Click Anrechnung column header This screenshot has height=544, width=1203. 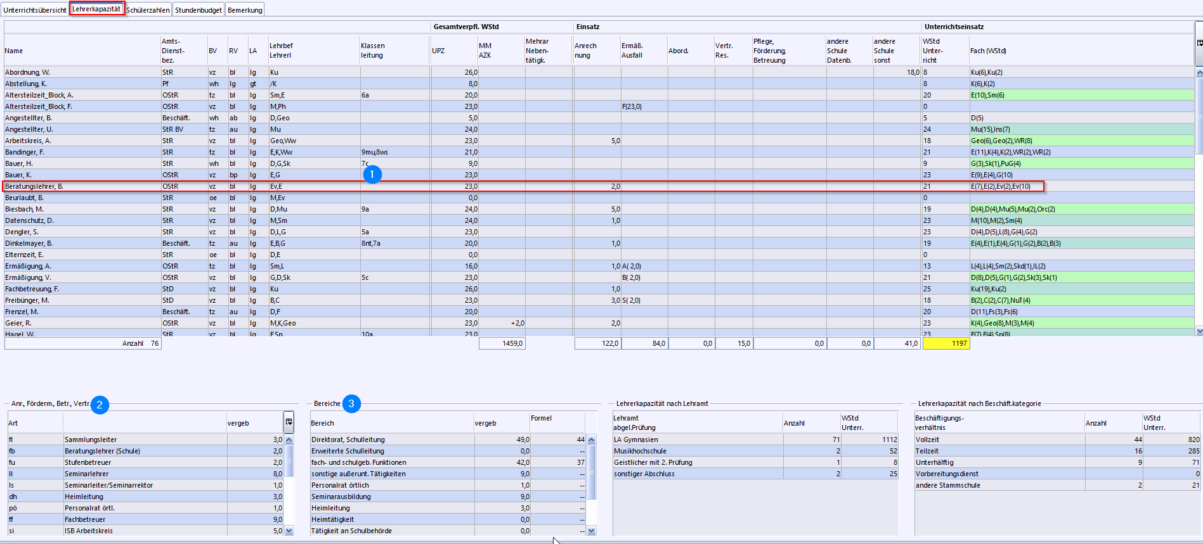click(597, 51)
